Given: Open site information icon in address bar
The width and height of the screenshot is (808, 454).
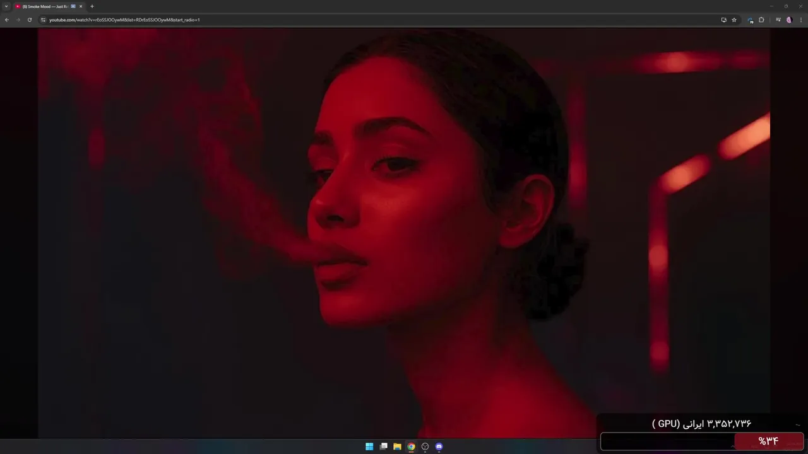Looking at the screenshot, I should coord(44,20).
